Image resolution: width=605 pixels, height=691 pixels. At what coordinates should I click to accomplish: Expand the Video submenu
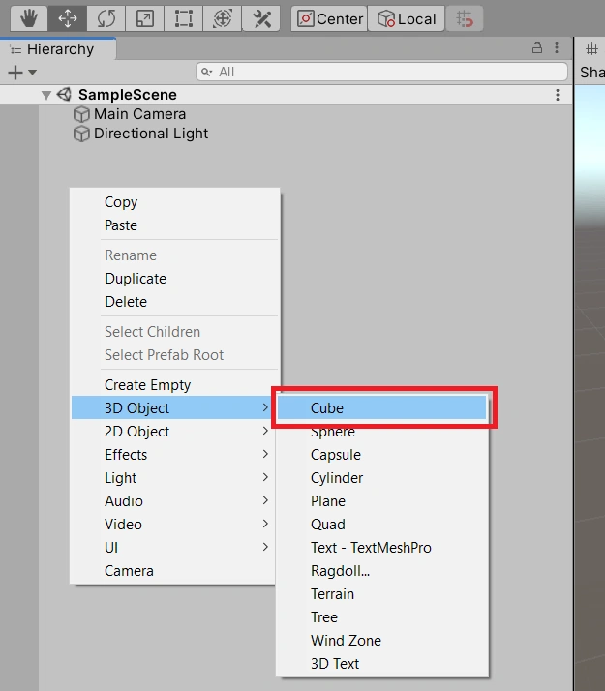173,525
